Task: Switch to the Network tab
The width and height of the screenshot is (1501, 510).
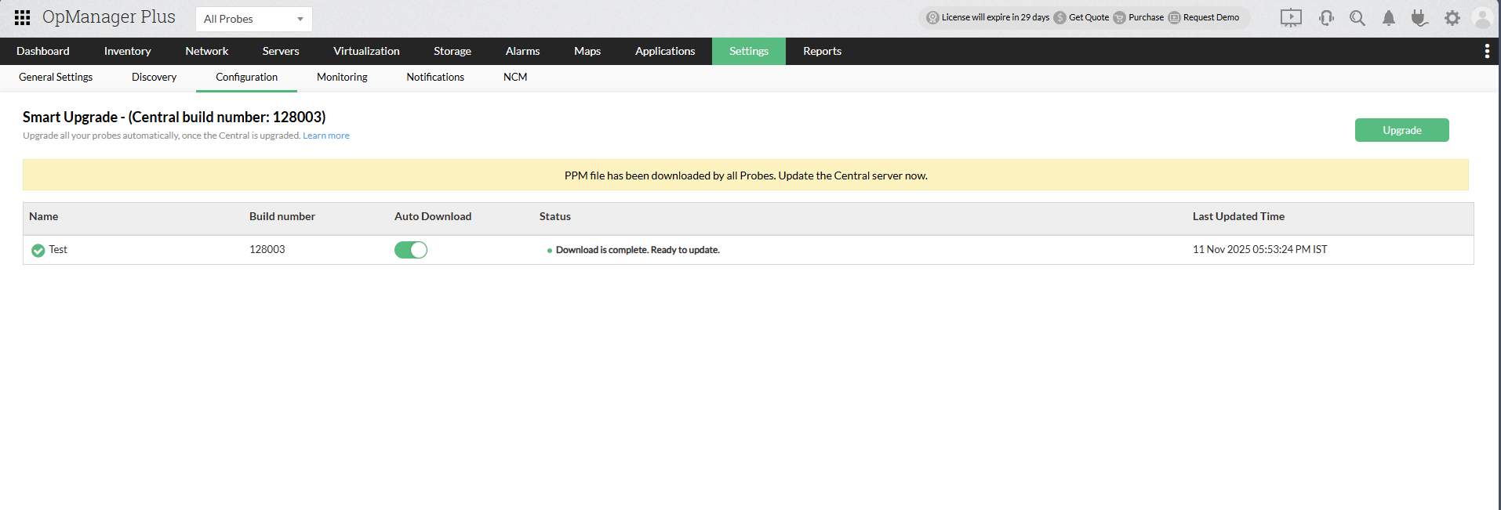Action: [207, 51]
